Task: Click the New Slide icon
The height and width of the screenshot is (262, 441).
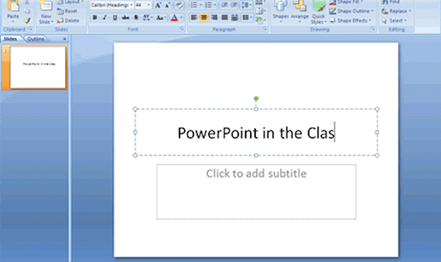Action: [46, 6]
